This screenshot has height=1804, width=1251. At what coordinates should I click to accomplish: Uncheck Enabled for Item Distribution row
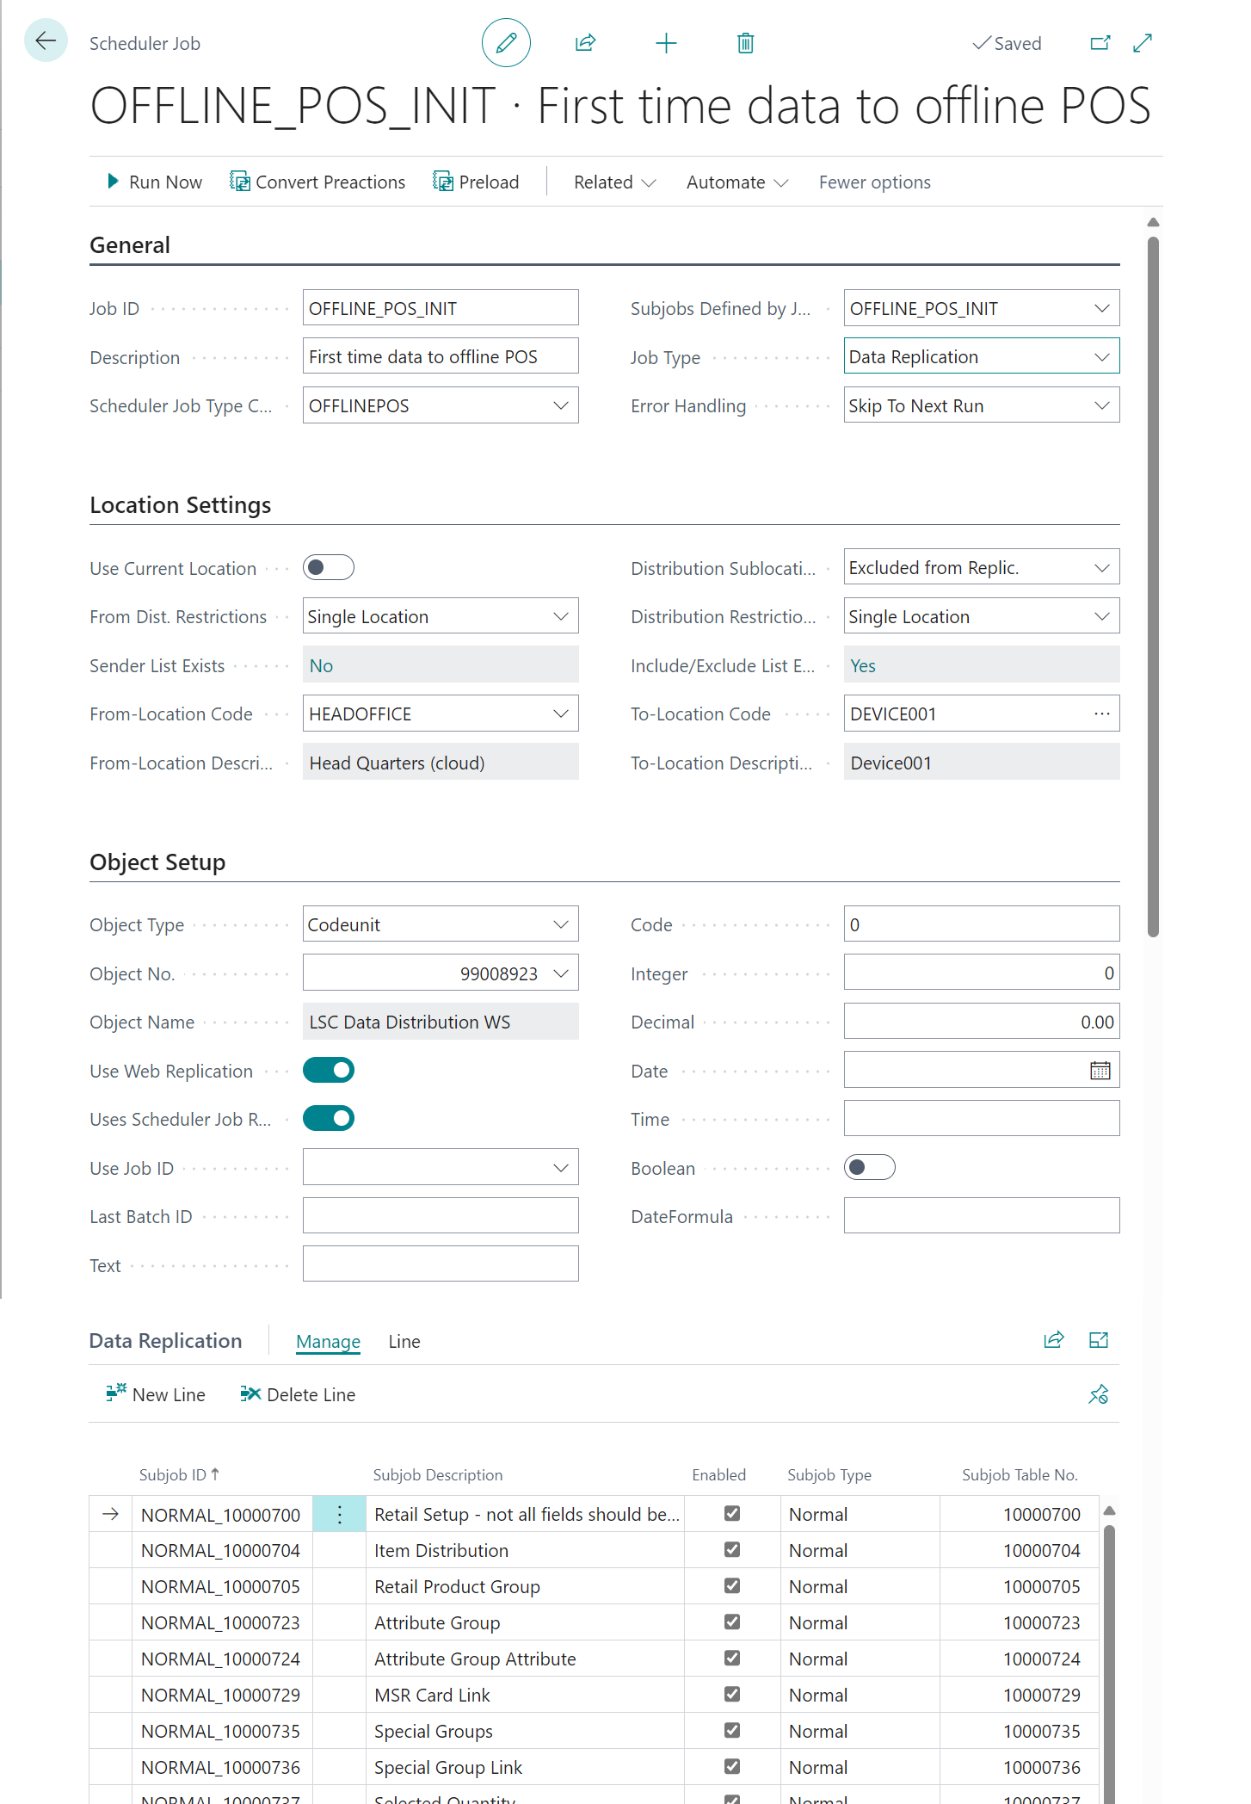[x=732, y=1550]
